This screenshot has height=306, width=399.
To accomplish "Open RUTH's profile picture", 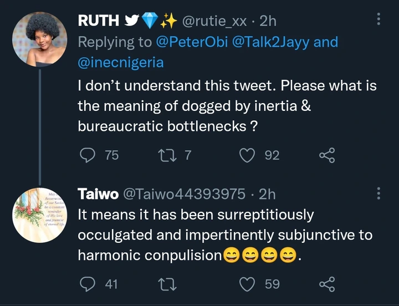I will (x=40, y=38).
